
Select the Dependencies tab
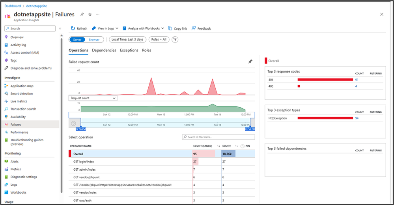point(104,50)
